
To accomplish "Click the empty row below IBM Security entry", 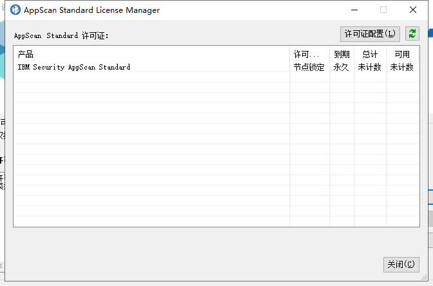I will point(151,77).
